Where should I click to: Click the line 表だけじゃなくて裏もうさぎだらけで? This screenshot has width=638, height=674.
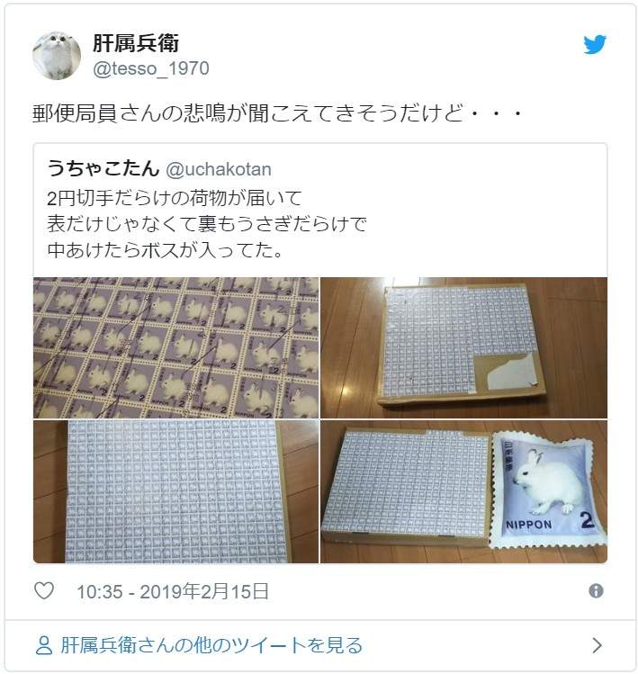click(207, 224)
